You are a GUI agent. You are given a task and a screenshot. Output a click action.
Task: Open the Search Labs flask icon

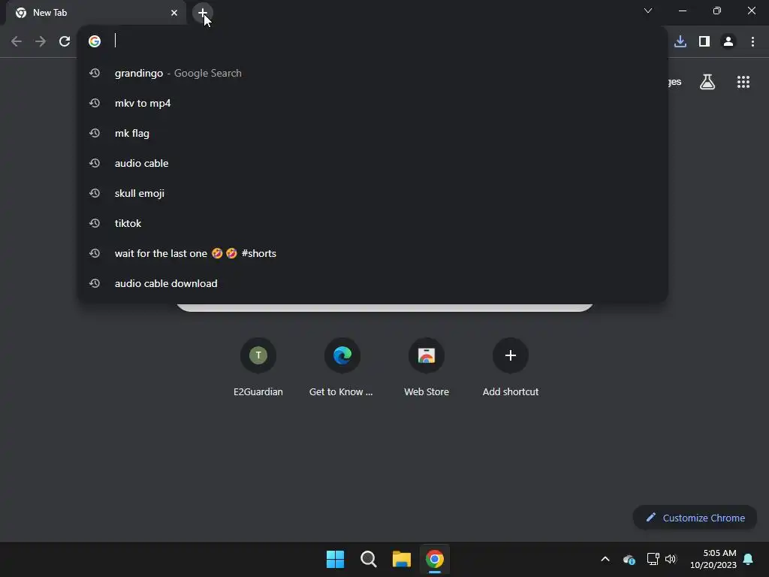coord(707,82)
